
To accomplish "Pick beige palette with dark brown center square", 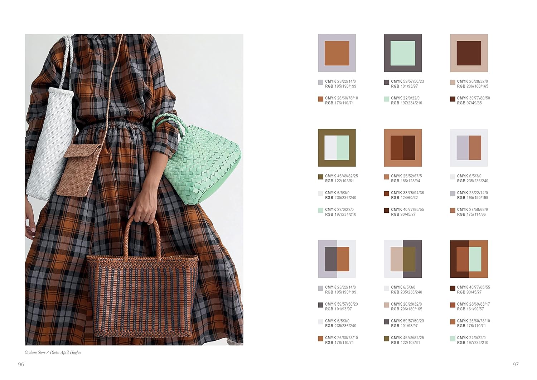I will point(469,53).
